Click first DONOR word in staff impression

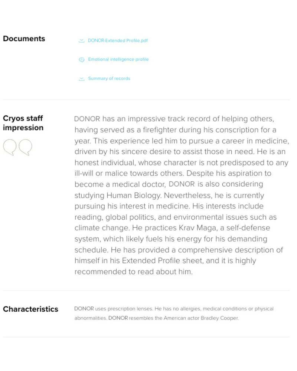pyautogui.click(x=87, y=119)
